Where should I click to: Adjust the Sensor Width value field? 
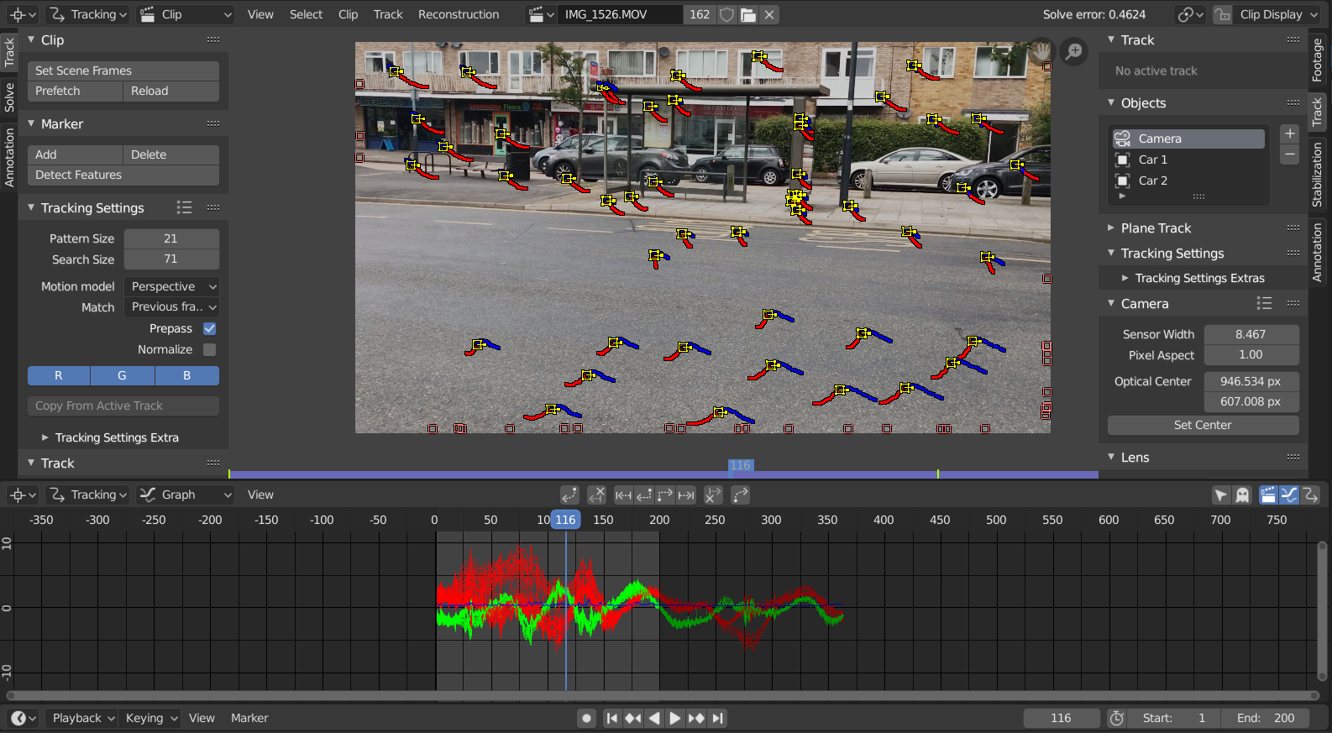1251,334
